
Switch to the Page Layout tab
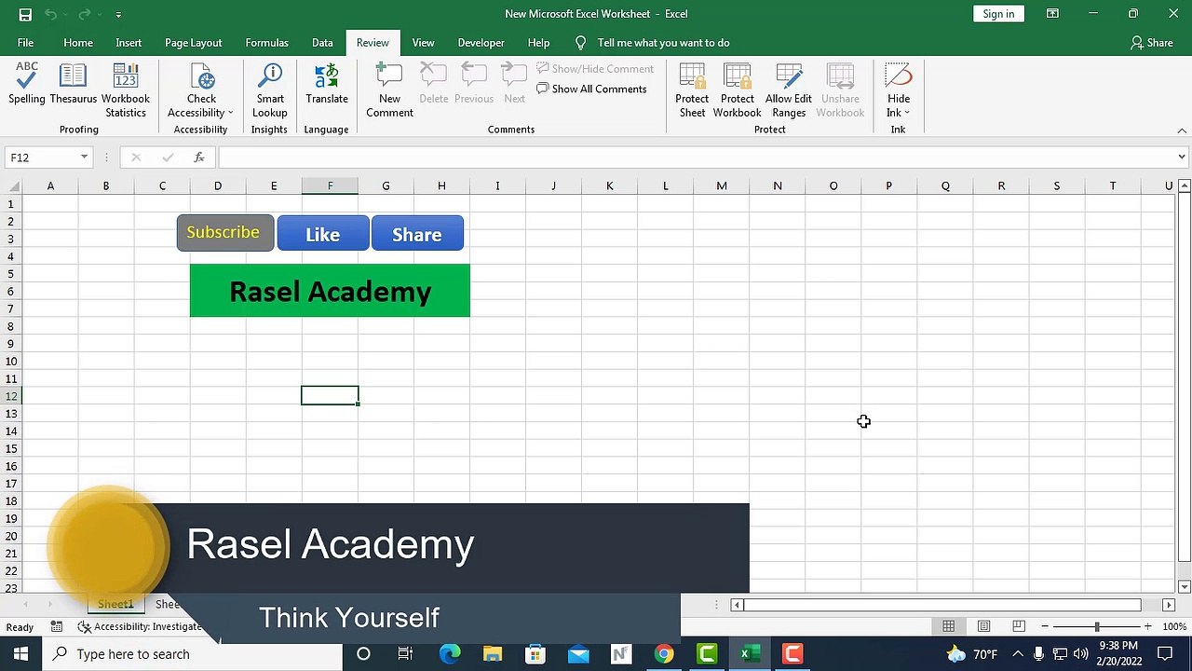click(x=193, y=43)
